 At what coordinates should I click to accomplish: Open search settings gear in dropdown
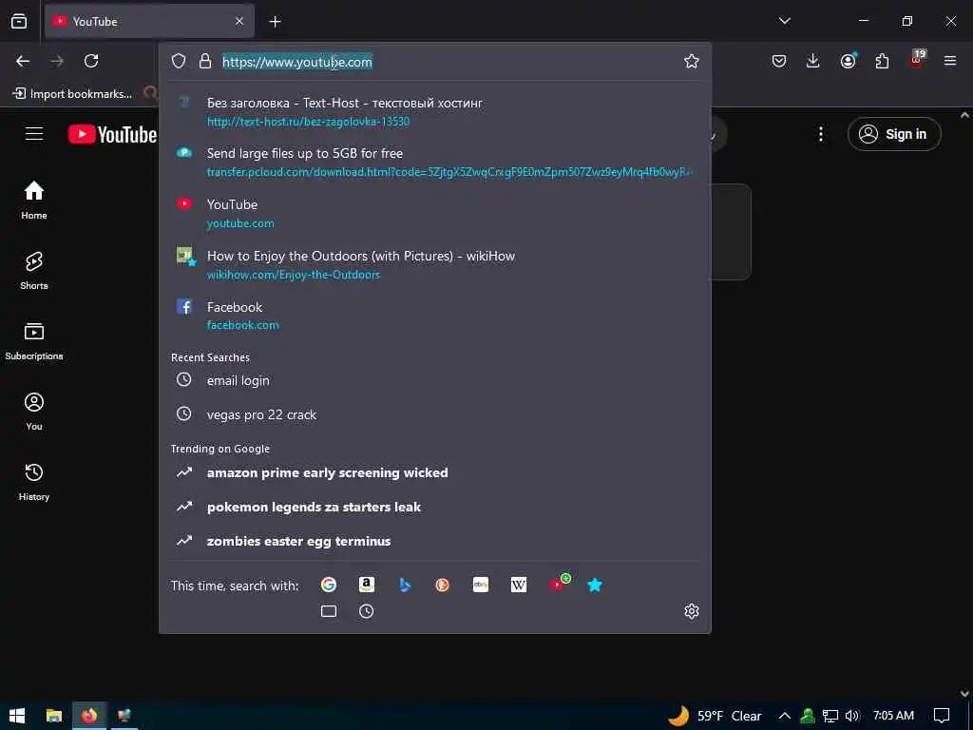(692, 611)
